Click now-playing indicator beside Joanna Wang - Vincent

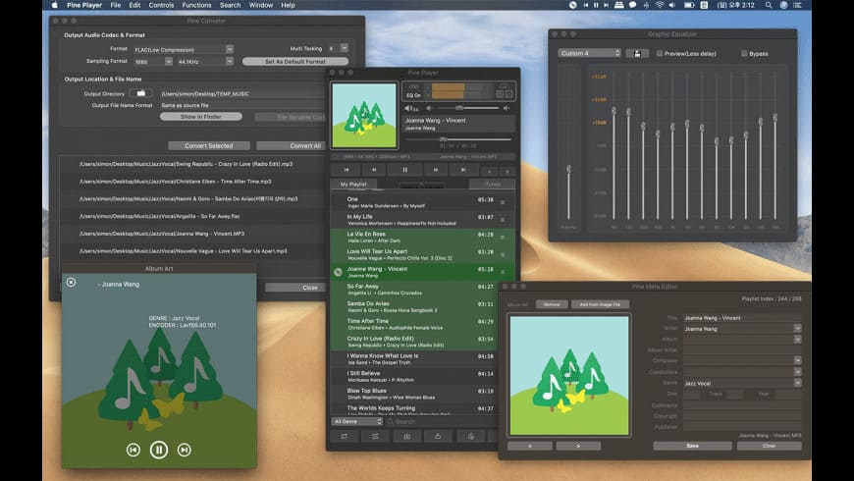(x=338, y=272)
